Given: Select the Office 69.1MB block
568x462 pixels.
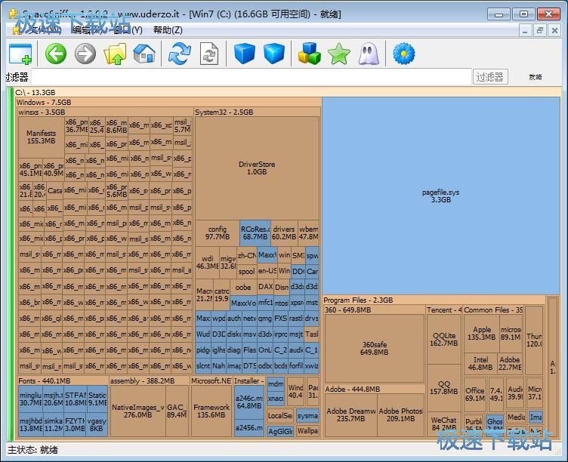Looking at the screenshot, I should click(475, 394).
